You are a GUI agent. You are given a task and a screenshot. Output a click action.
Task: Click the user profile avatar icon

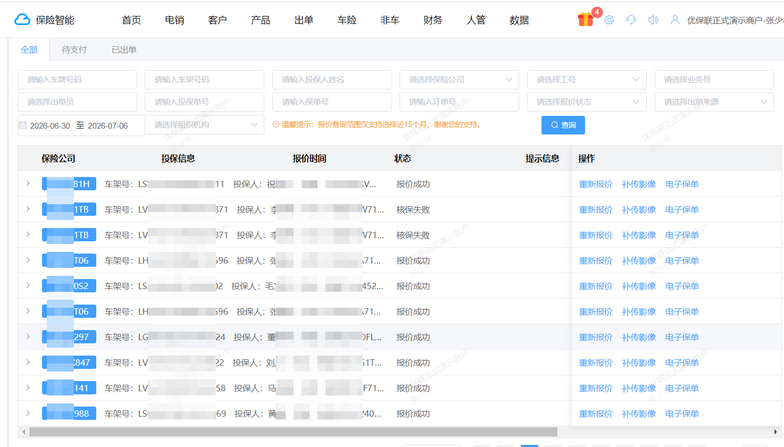click(675, 20)
